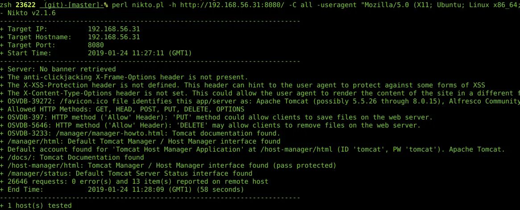
Task: Click the /favicon.ico path text
Action: tap(78, 101)
